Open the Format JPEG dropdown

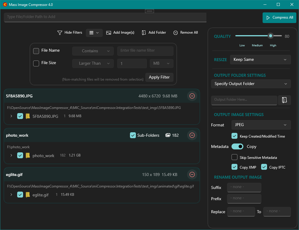(x=261, y=125)
